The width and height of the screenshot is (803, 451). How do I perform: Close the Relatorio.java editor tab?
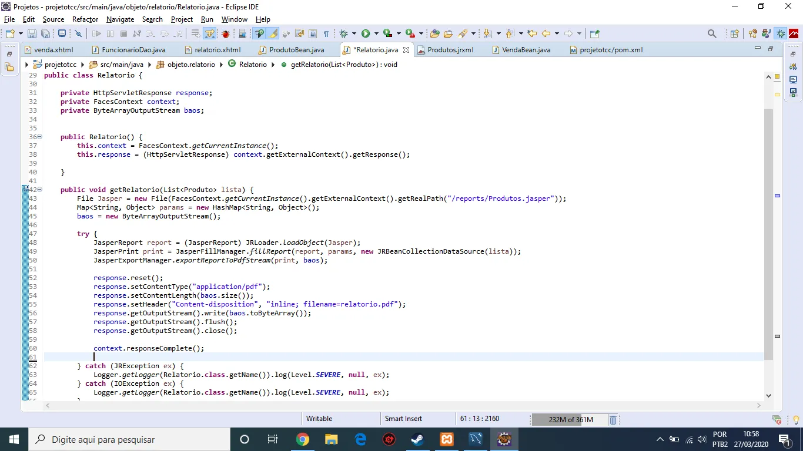(x=406, y=50)
